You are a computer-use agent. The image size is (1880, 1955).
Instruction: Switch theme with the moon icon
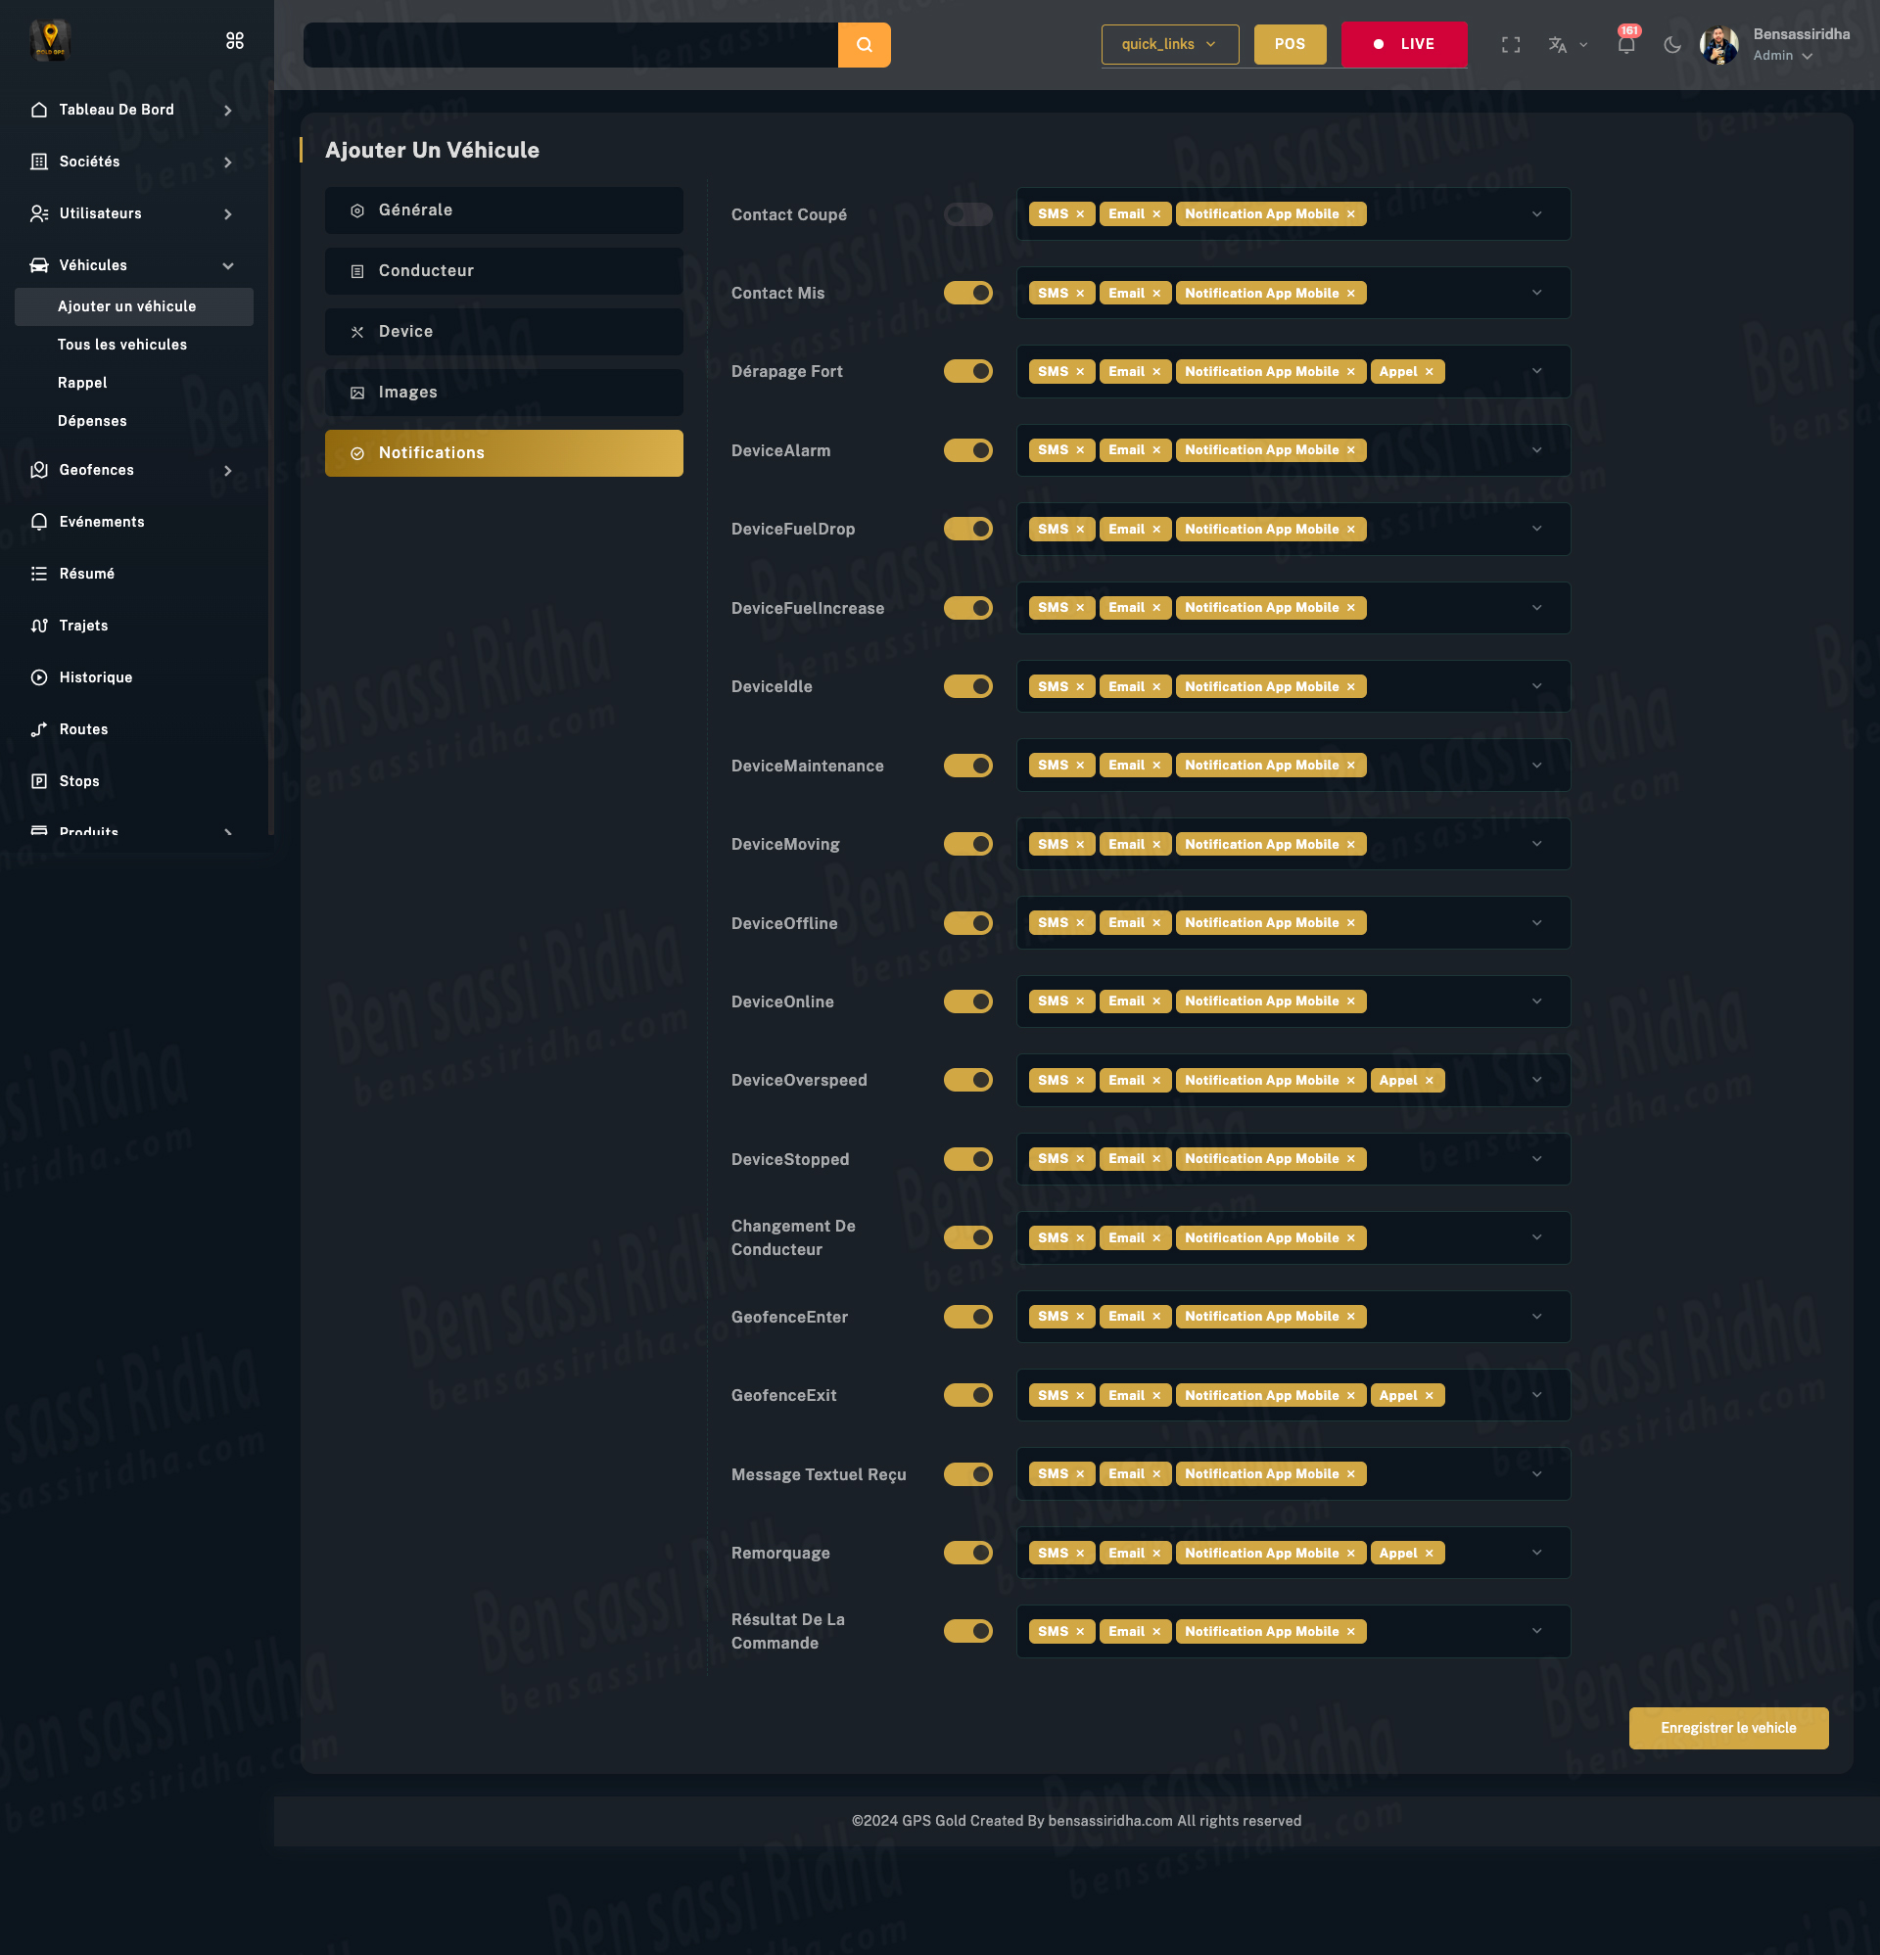(x=1672, y=45)
